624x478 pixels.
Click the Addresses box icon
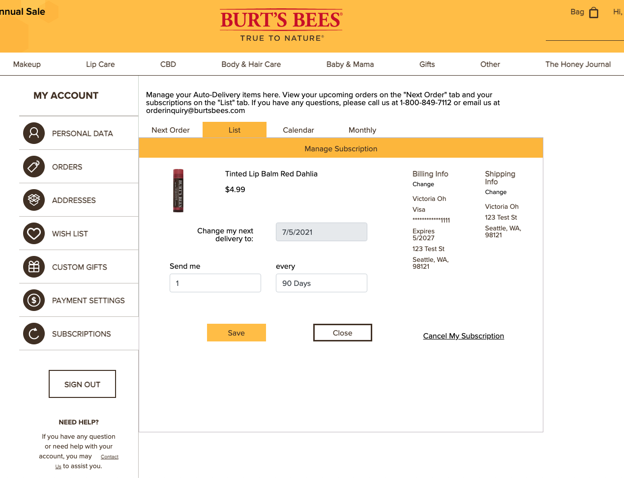[x=34, y=200]
